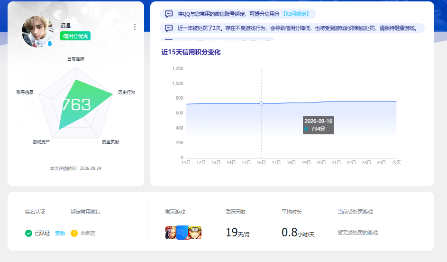Click the 今天 x-axis label
Image resolution: width=447 pixels, height=262 pixels.
tap(396, 162)
